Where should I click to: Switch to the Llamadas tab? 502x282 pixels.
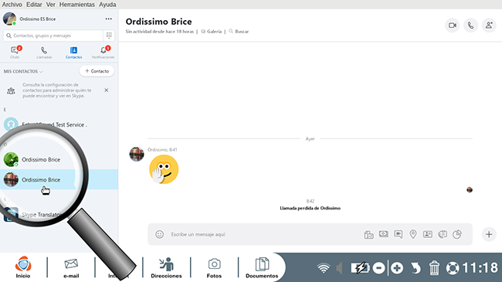pos(44,53)
